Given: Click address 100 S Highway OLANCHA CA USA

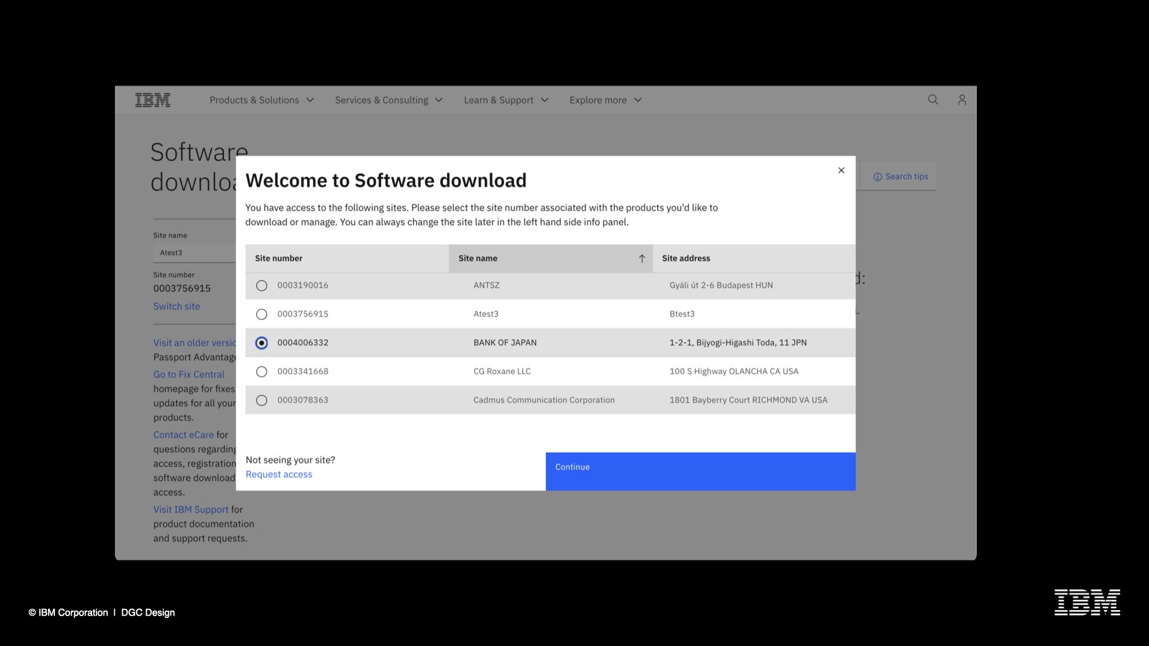Looking at the screenshot, I should [x=734, y=371].
